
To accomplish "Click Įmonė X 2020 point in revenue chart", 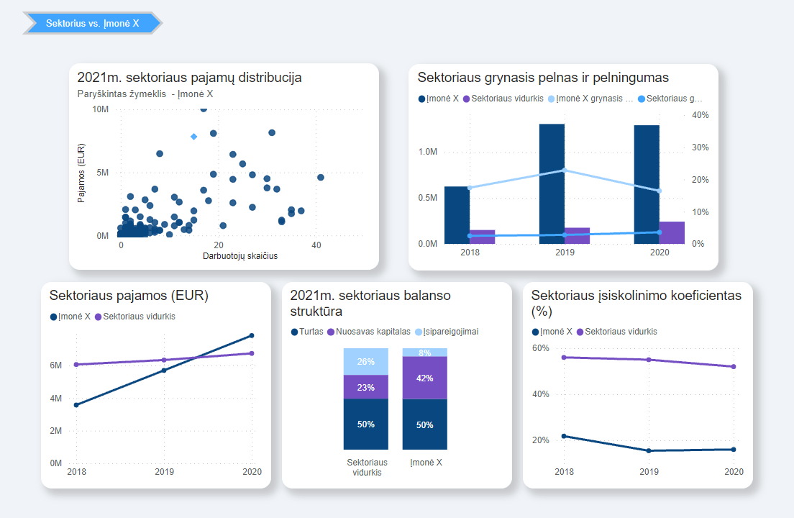I will coord(252,335).
